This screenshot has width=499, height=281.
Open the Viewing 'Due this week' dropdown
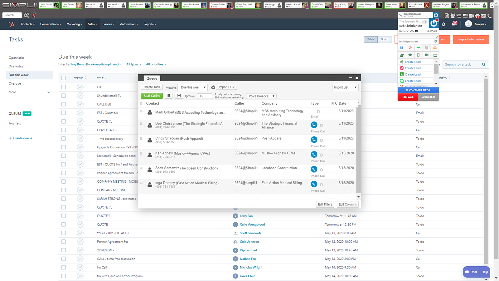click(x=192, y=87)
